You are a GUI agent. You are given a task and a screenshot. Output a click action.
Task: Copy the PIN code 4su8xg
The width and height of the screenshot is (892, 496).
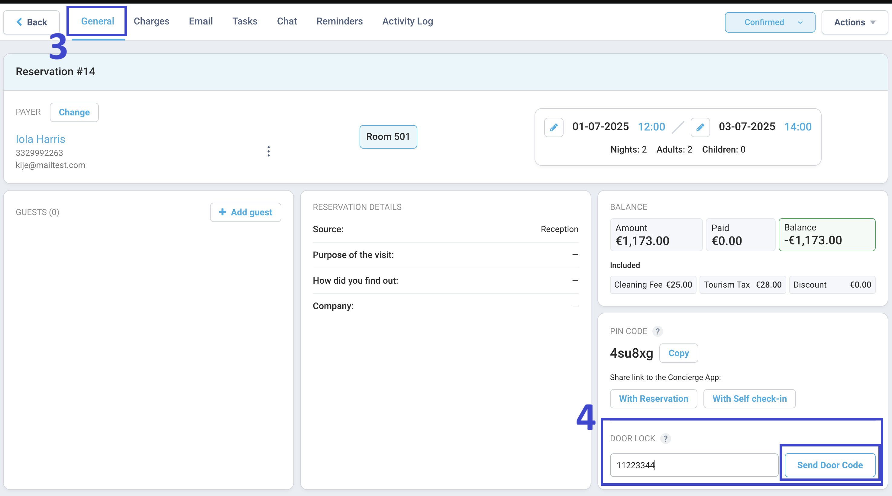[678, 353]
